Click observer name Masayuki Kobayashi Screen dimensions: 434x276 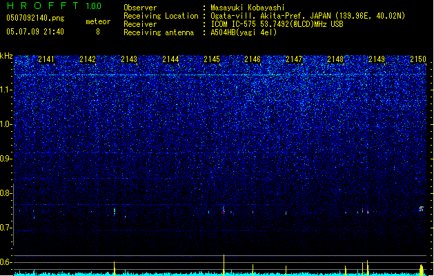click(248, 8)
